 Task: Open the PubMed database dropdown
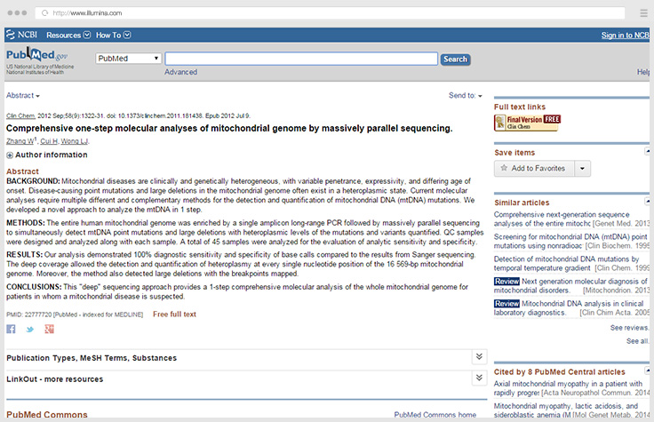click(x=128, y=59)
